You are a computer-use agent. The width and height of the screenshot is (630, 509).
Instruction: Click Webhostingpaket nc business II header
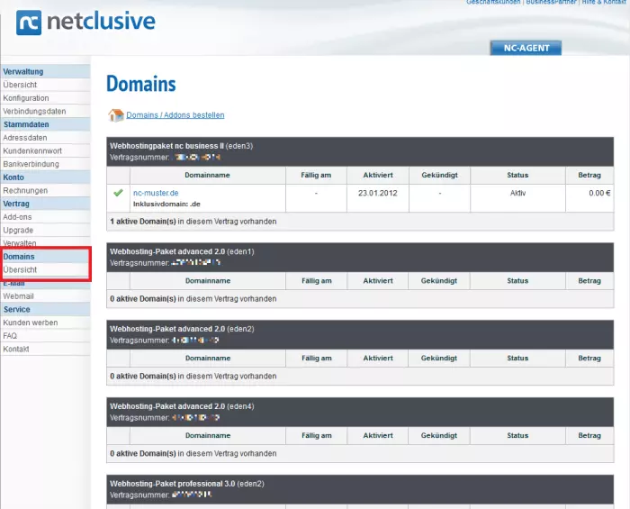pos(360,151)
